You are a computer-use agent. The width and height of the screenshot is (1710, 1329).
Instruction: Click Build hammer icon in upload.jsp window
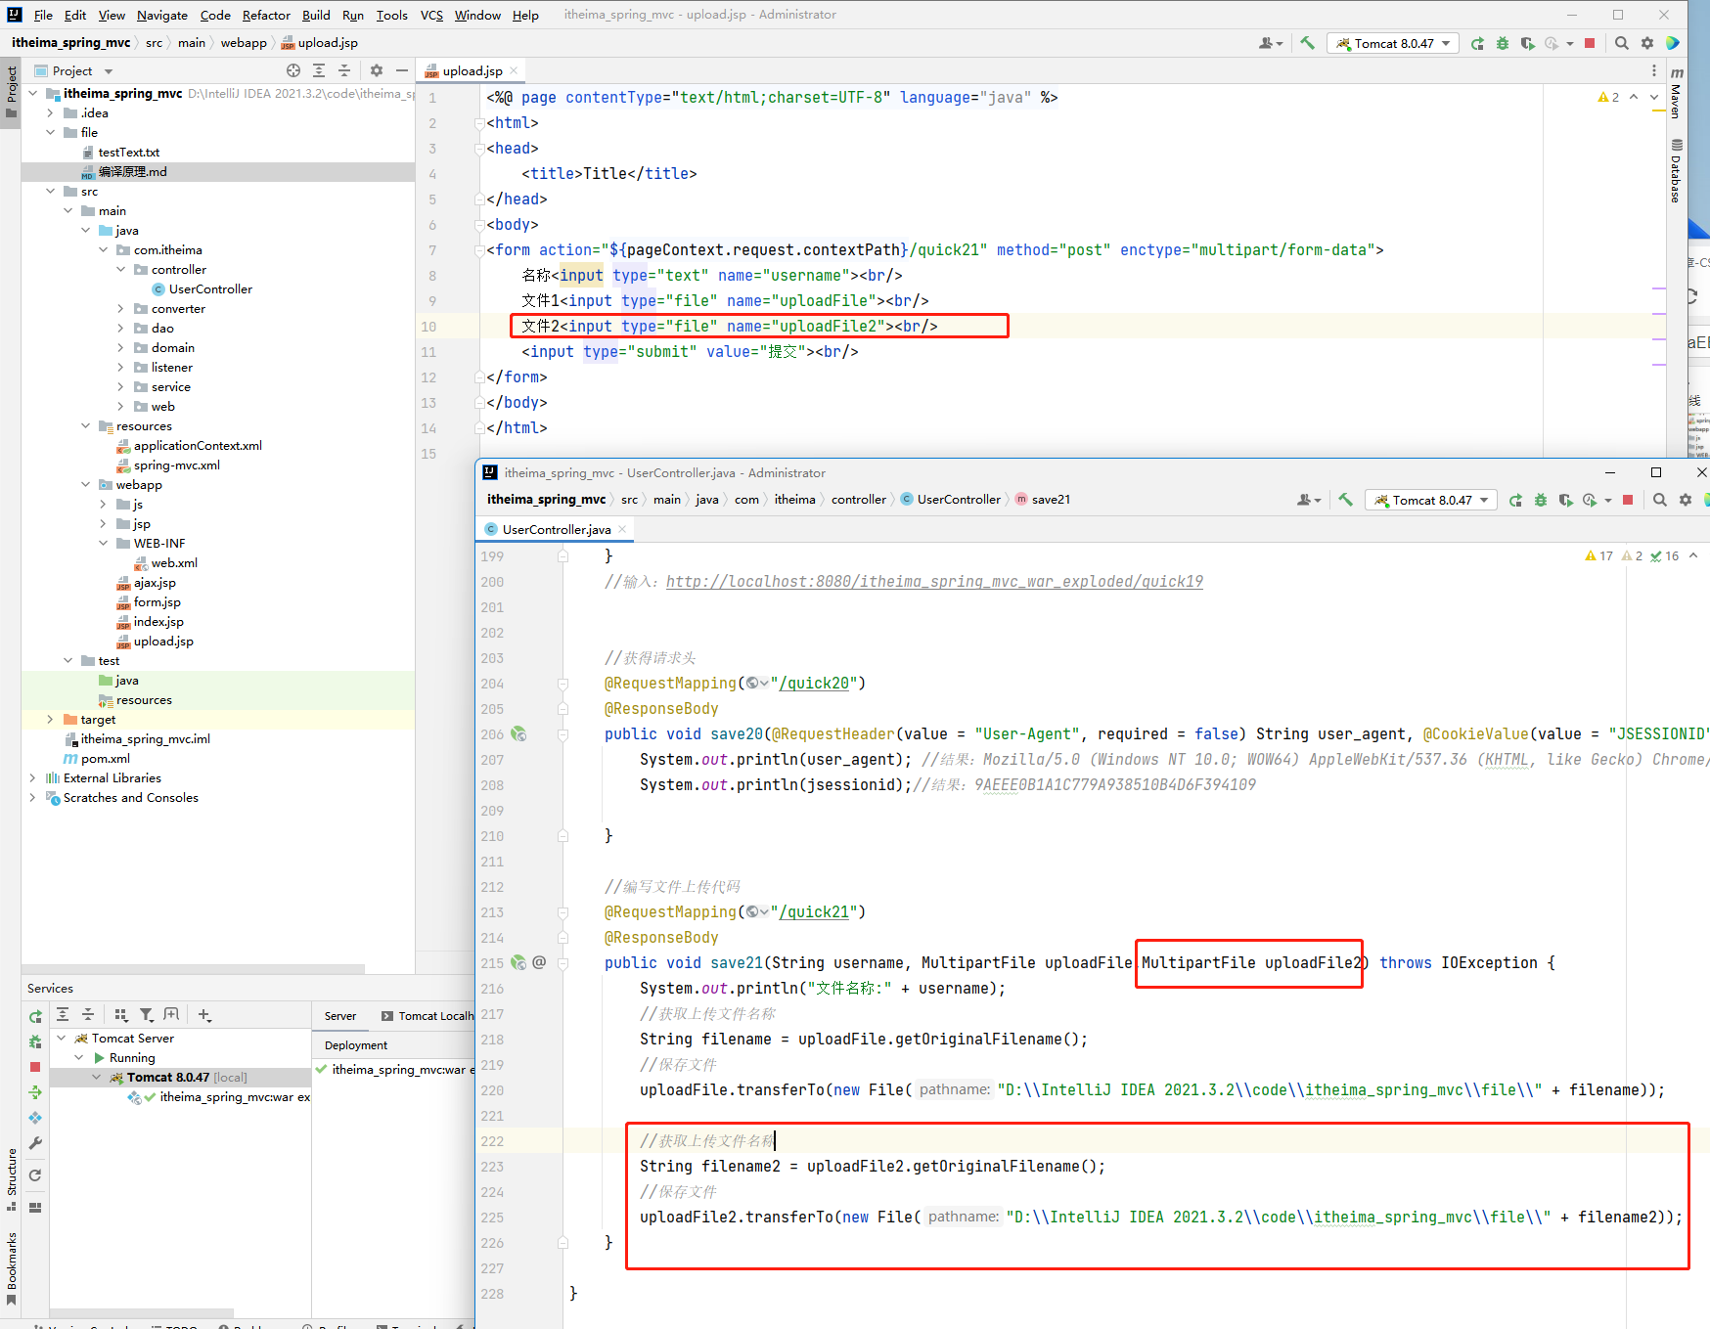click(1307, 43)
